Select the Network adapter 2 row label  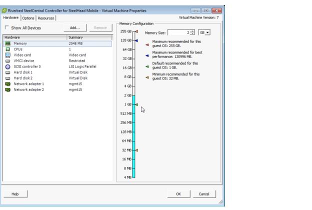tap(29, 89)
